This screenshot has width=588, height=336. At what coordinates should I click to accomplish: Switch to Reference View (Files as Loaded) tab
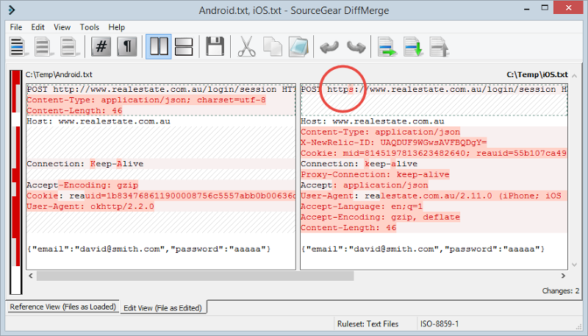click(62, 307)
